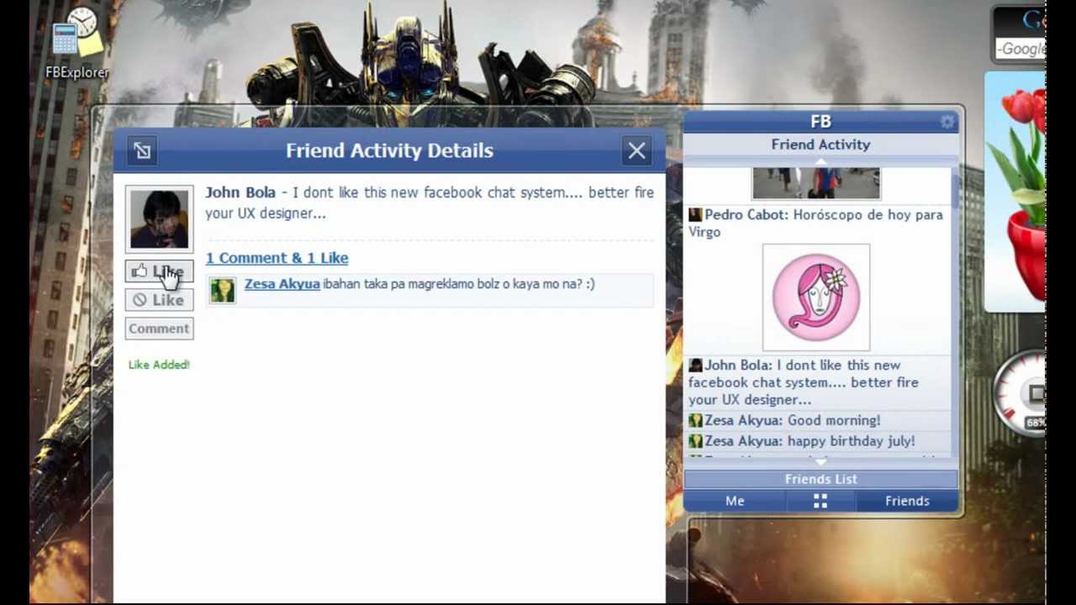Image resolution: width=1076 pixels, height=605 pixels.
Task: Click the 'Like Added!' status message
Action: [159, 365]
